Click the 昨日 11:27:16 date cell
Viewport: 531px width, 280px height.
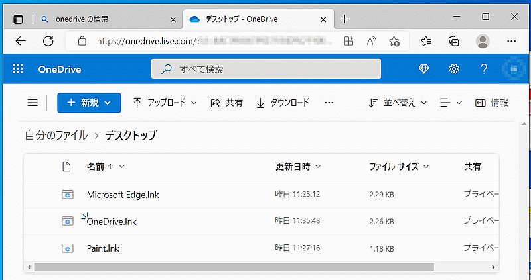click(x=297, y=248)
